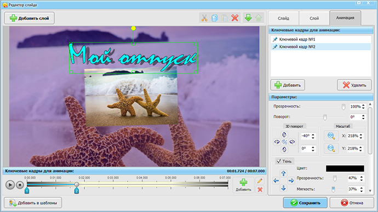Click the Поворот 0° value field
The height and width of the screenshot is (212, 378).
click(356, 117)
